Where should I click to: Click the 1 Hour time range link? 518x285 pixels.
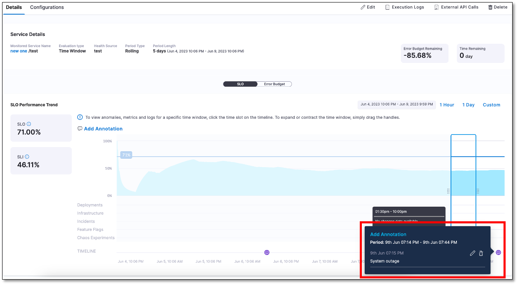[x=446, y=105]
